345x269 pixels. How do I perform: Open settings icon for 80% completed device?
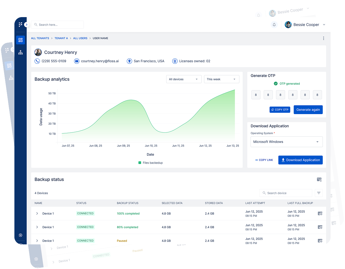pyautogui.click(x=320, y=227)
